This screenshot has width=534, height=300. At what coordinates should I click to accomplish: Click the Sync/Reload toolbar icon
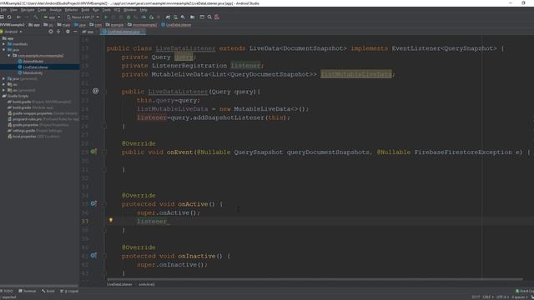pyautogui.click(x=9, y=17)
